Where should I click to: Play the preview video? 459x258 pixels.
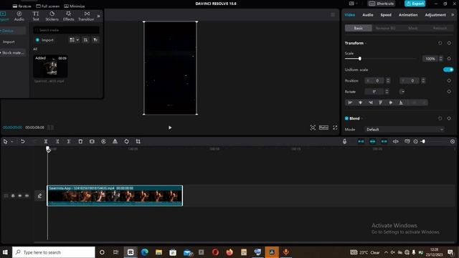coord(170,128)
